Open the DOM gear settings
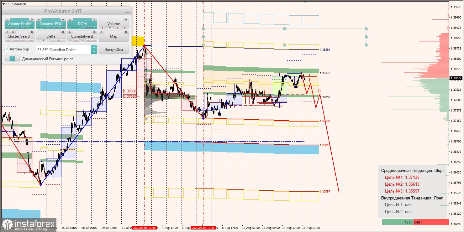 click(94, 19)
